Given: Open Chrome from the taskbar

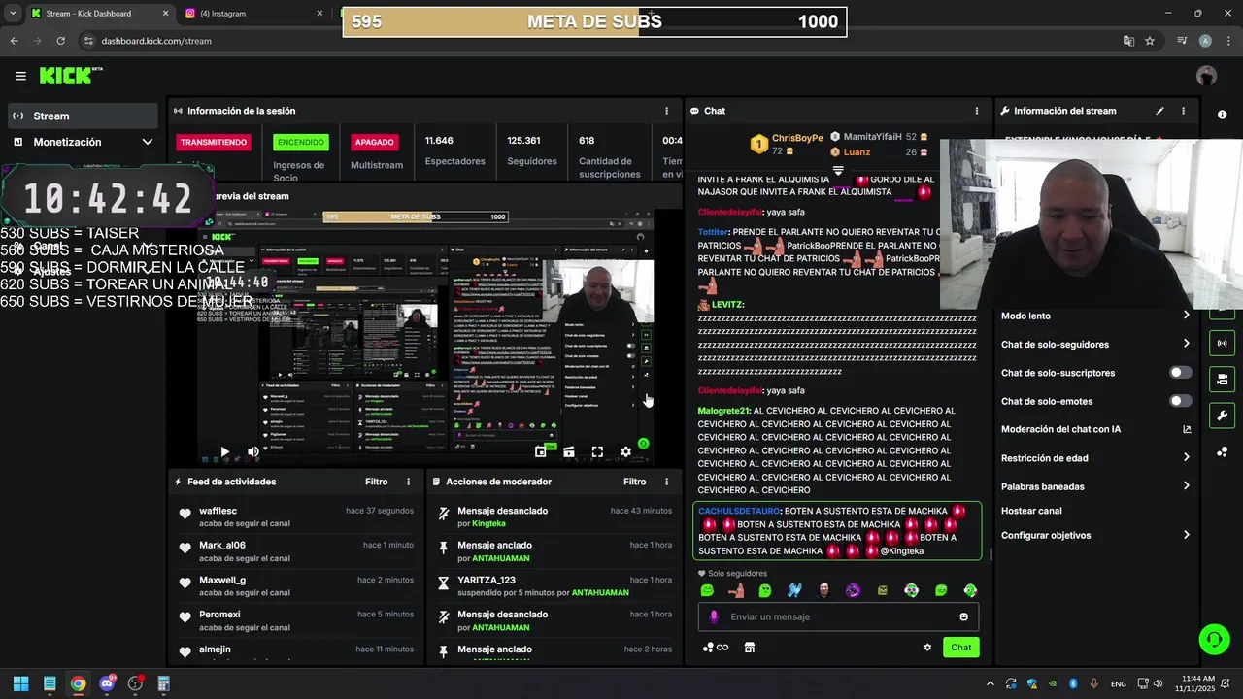Looking at the screenshot, I should click(x=78, y=683).
